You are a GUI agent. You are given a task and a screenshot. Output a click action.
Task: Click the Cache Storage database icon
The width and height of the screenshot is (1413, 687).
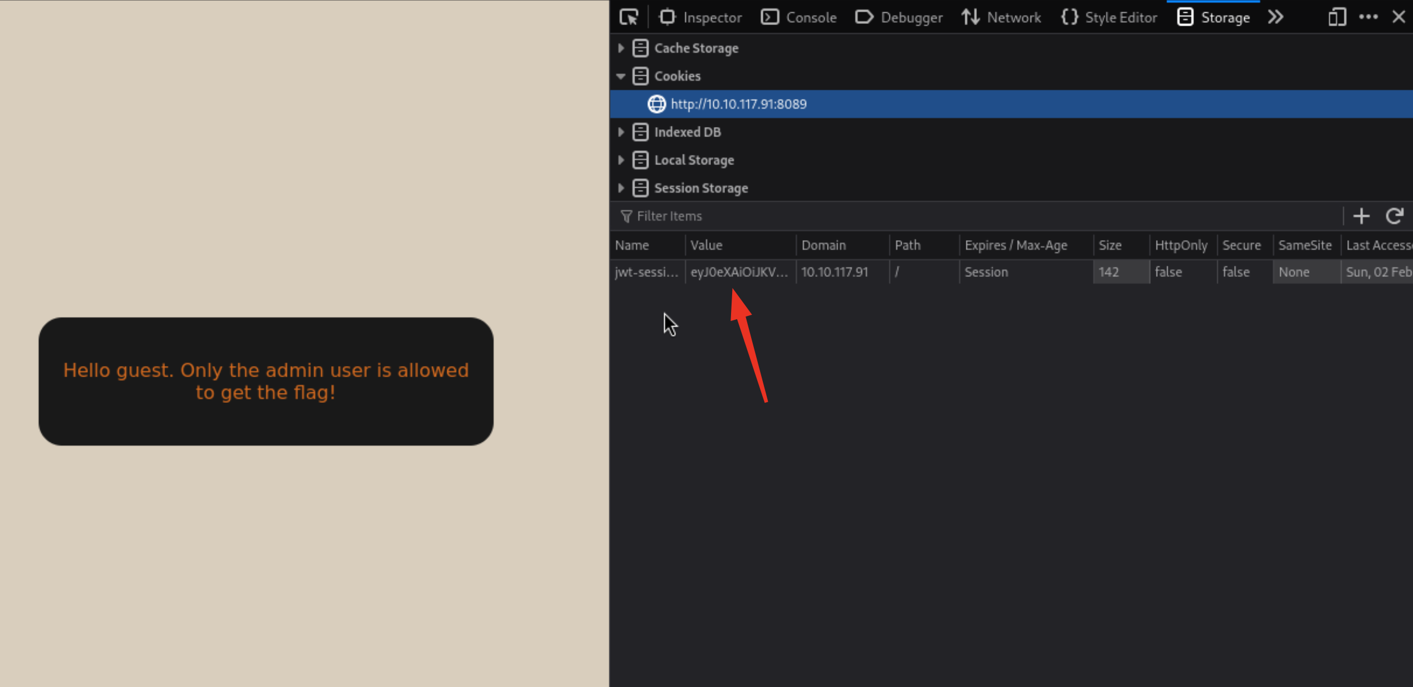(x=640, y=48)
